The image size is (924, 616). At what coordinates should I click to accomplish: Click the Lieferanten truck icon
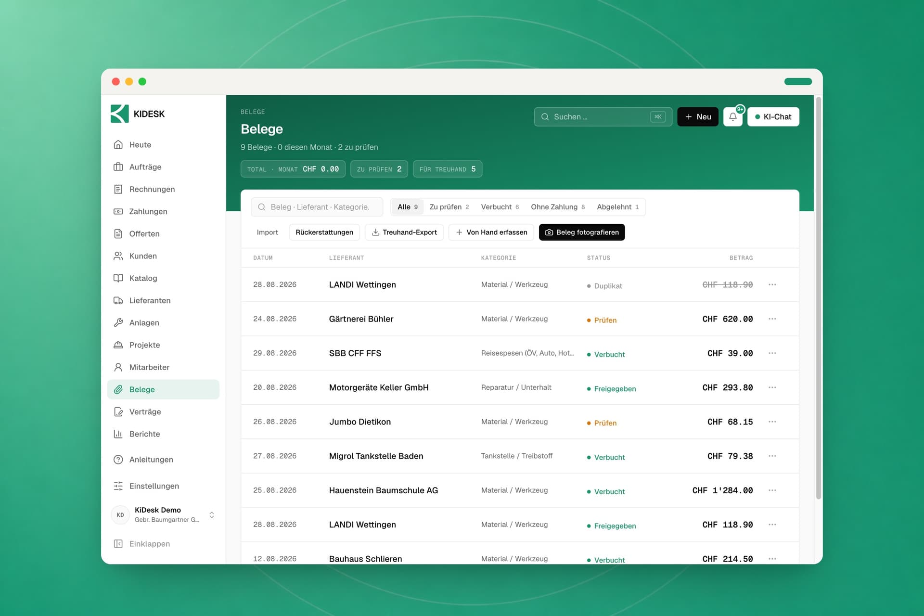pyautogui.click(x=118, y=300)
